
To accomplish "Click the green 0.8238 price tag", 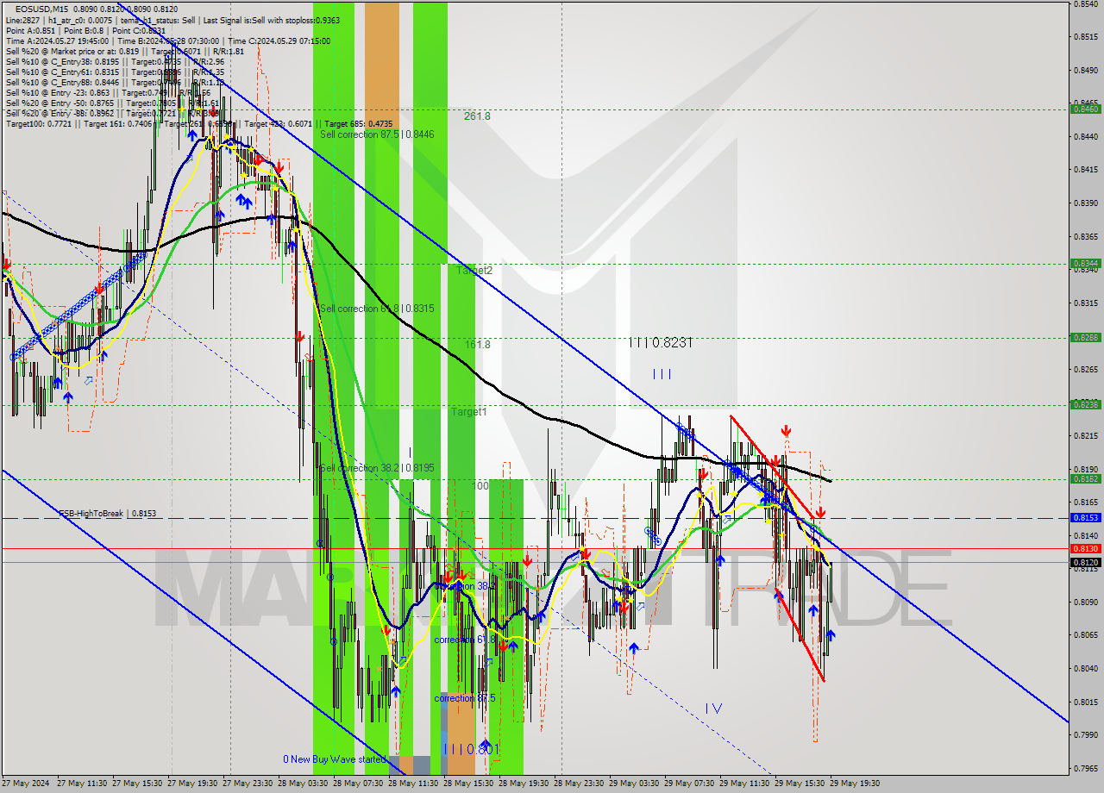I will [x=1085, y=403].
